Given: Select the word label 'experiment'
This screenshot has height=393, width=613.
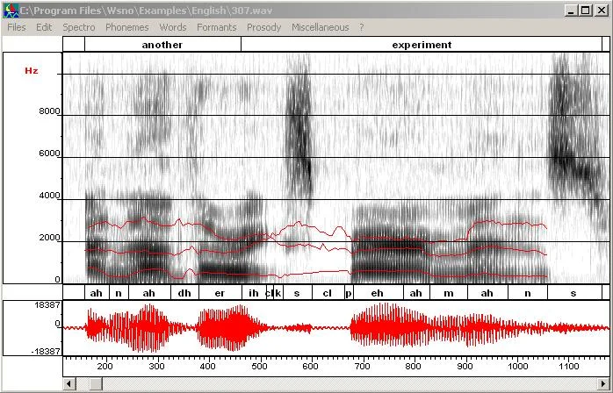Looking at the screenshot, I should click(422, 45).
